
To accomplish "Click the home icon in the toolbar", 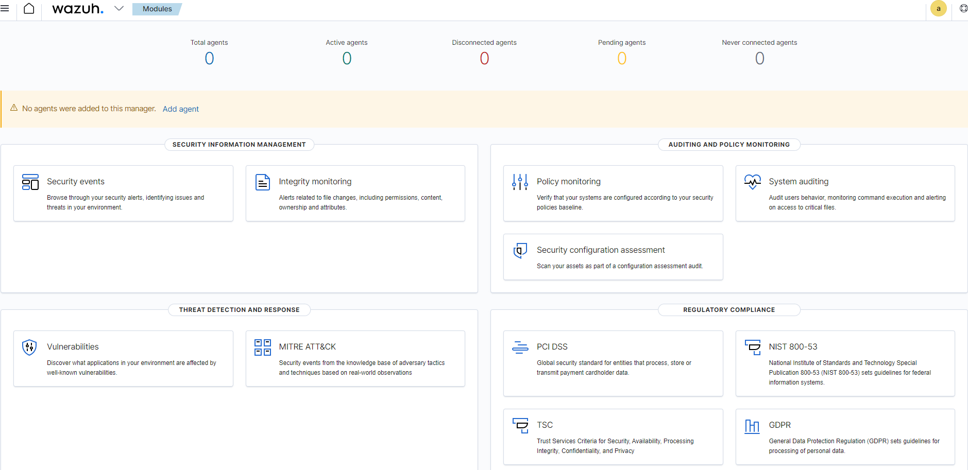I will [29, 9].
